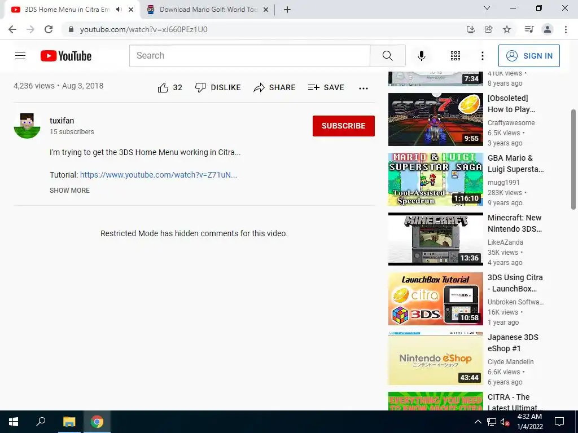Open Windows notification center
The width and height of the screenshot is (578, 433).
(559, 422)
